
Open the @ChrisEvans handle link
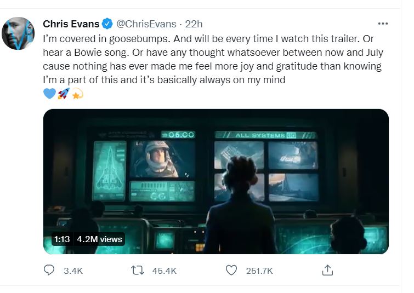tap(146, 24)
